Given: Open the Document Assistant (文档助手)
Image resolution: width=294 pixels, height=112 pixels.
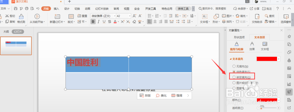Looking at the screenshot, I should (x=257, y=19).
